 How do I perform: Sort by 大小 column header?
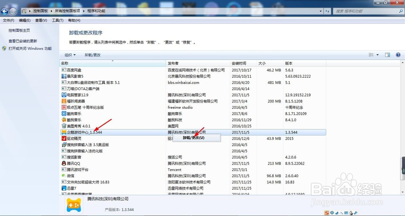(270, 63)
